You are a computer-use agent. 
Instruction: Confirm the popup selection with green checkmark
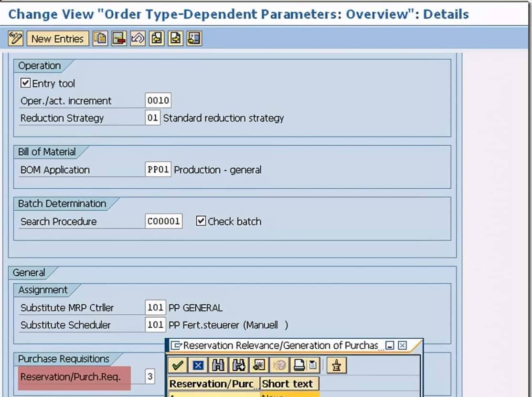pyautogui.click(x=178, y=365)
